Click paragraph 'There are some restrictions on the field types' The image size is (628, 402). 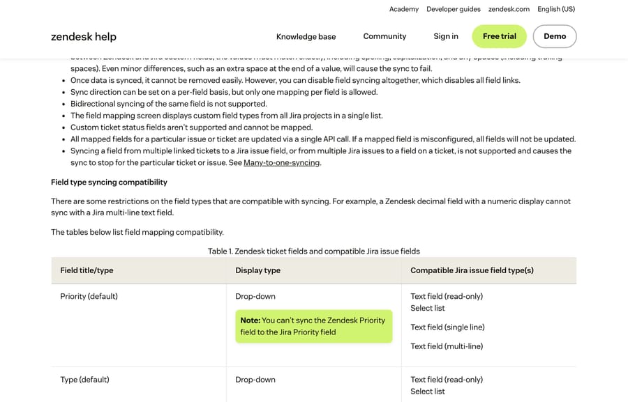pyautogui.click(x=311, y=207)
